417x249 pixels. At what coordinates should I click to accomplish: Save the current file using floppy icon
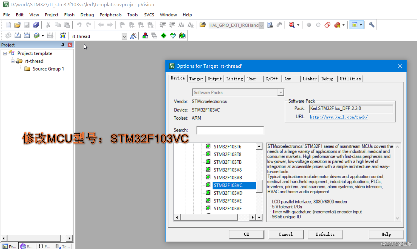coord(27,25)
